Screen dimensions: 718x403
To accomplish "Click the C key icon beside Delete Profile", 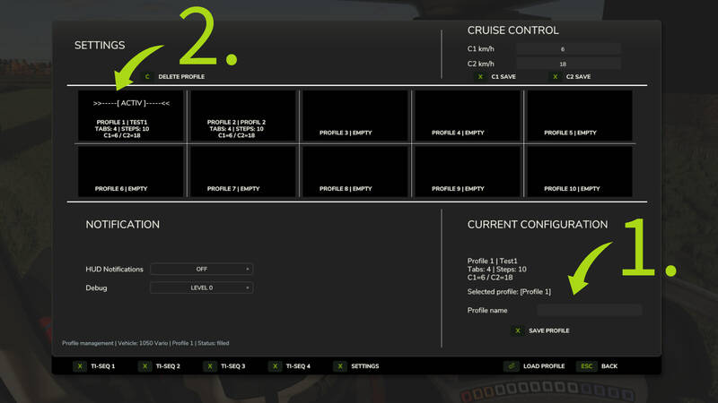I will pos(146,77).
